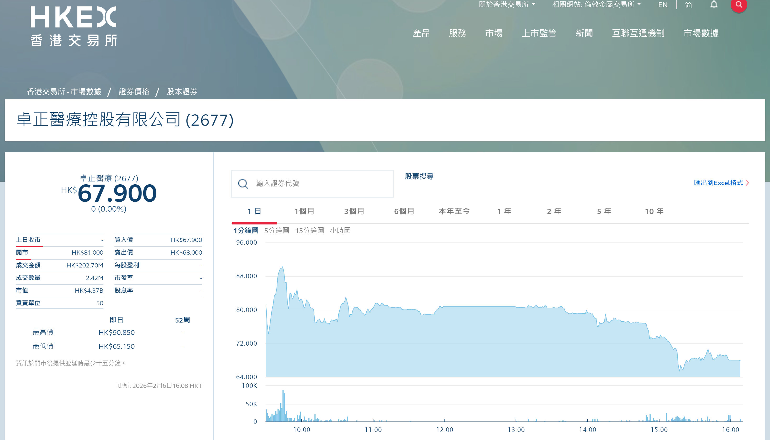Open the red search icon button

739,5
